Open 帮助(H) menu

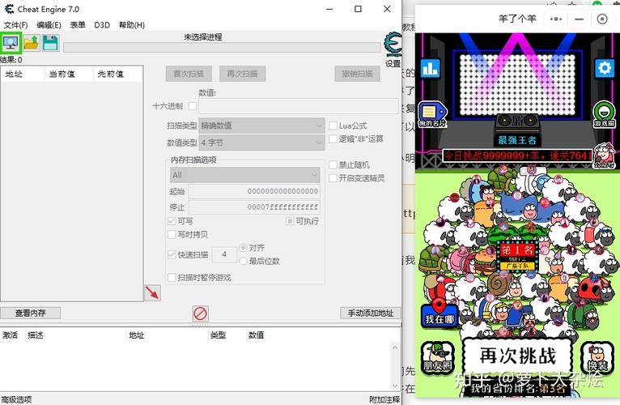coord(132,25)
